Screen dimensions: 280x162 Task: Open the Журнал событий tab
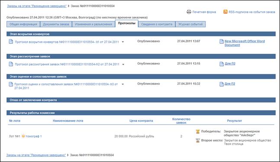pyautogui.click(x=190, y=24)
